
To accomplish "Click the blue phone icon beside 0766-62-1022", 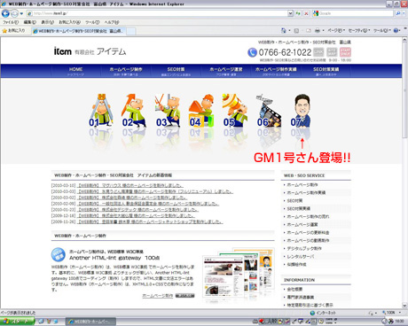I will 252,52.
